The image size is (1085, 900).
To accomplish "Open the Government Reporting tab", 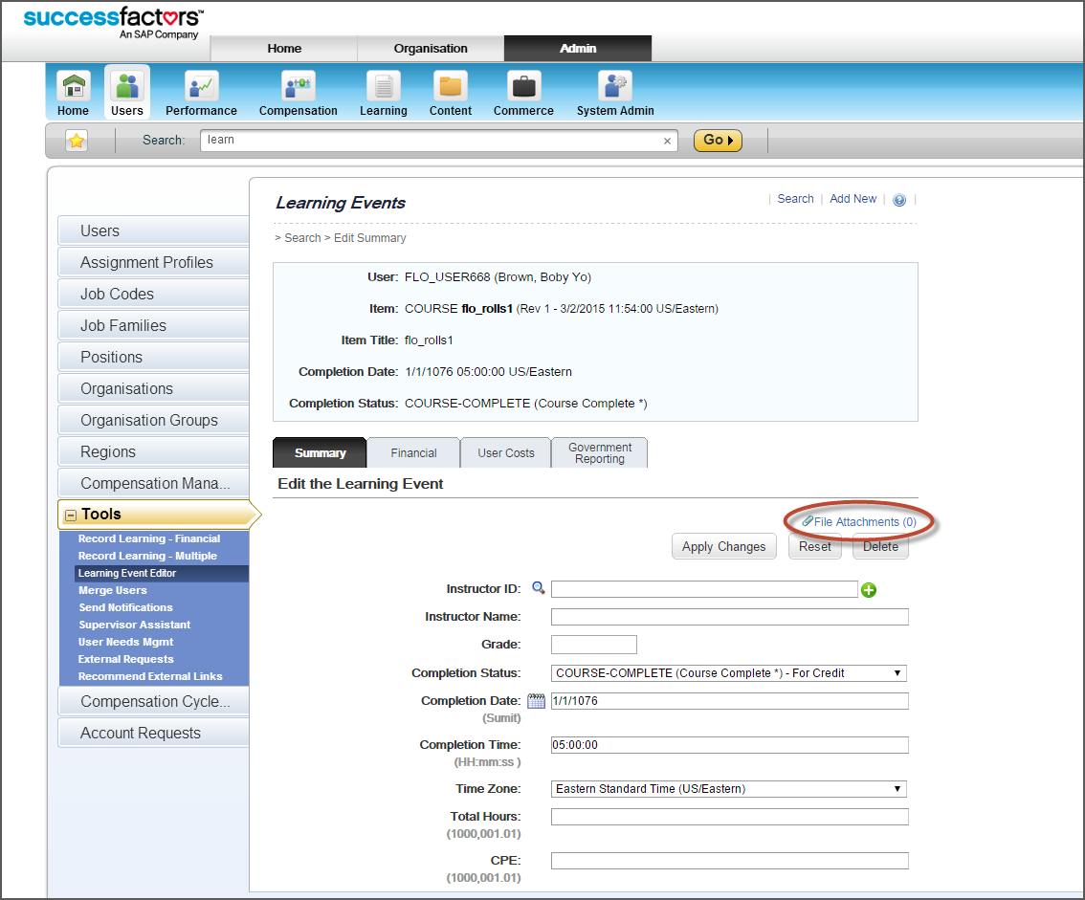I will (x=600, y=452).
